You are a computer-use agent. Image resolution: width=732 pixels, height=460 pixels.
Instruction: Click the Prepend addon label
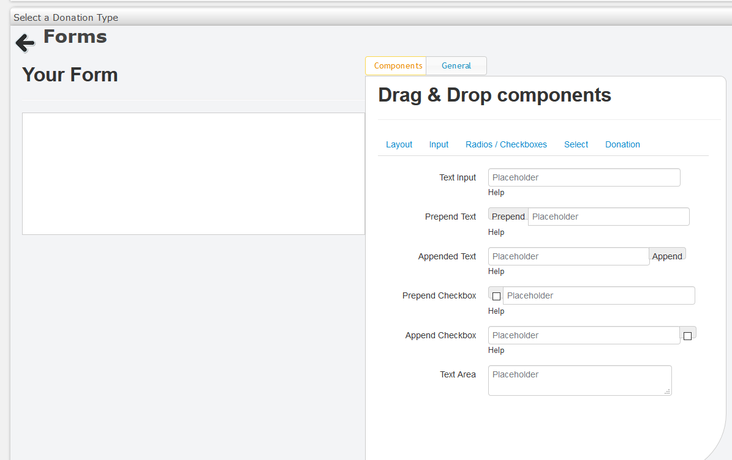click(508, 217)
